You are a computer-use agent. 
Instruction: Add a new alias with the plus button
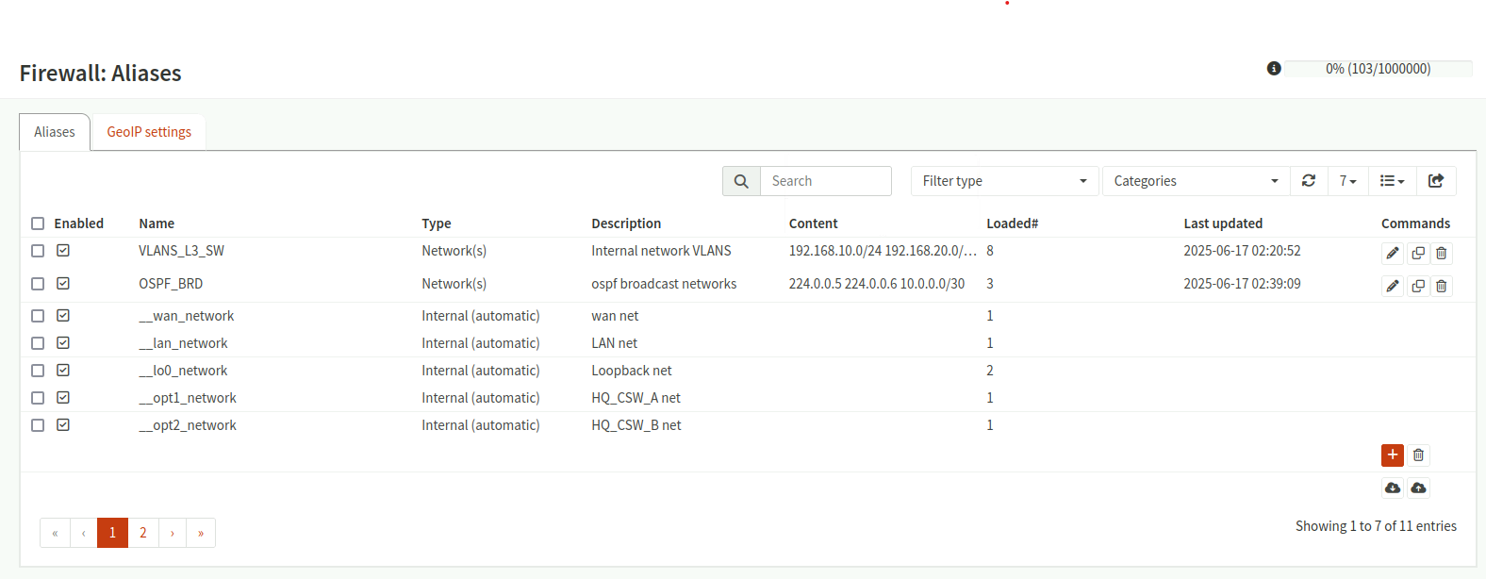(x=1393, y=455)
